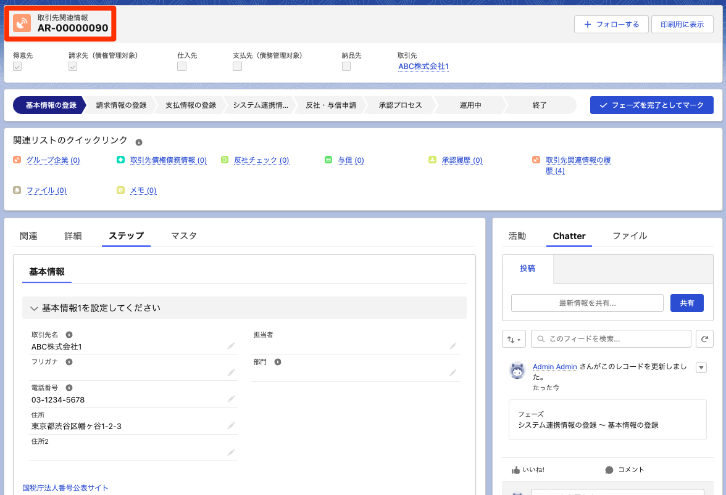Viewport: 726px width, 495px height.
Task: Uncheck the 得意先 checkbox
Action: pos(17,66)
